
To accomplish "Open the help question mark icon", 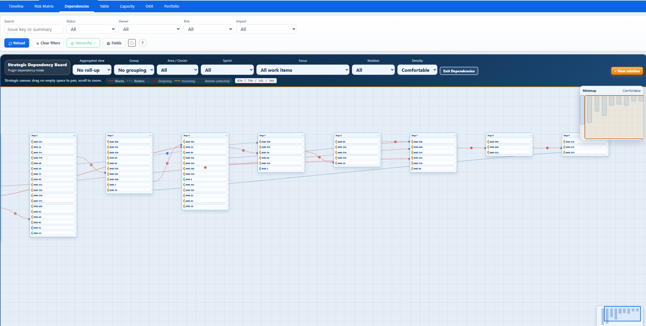I will pyautogui.click(x=143, y=43).
